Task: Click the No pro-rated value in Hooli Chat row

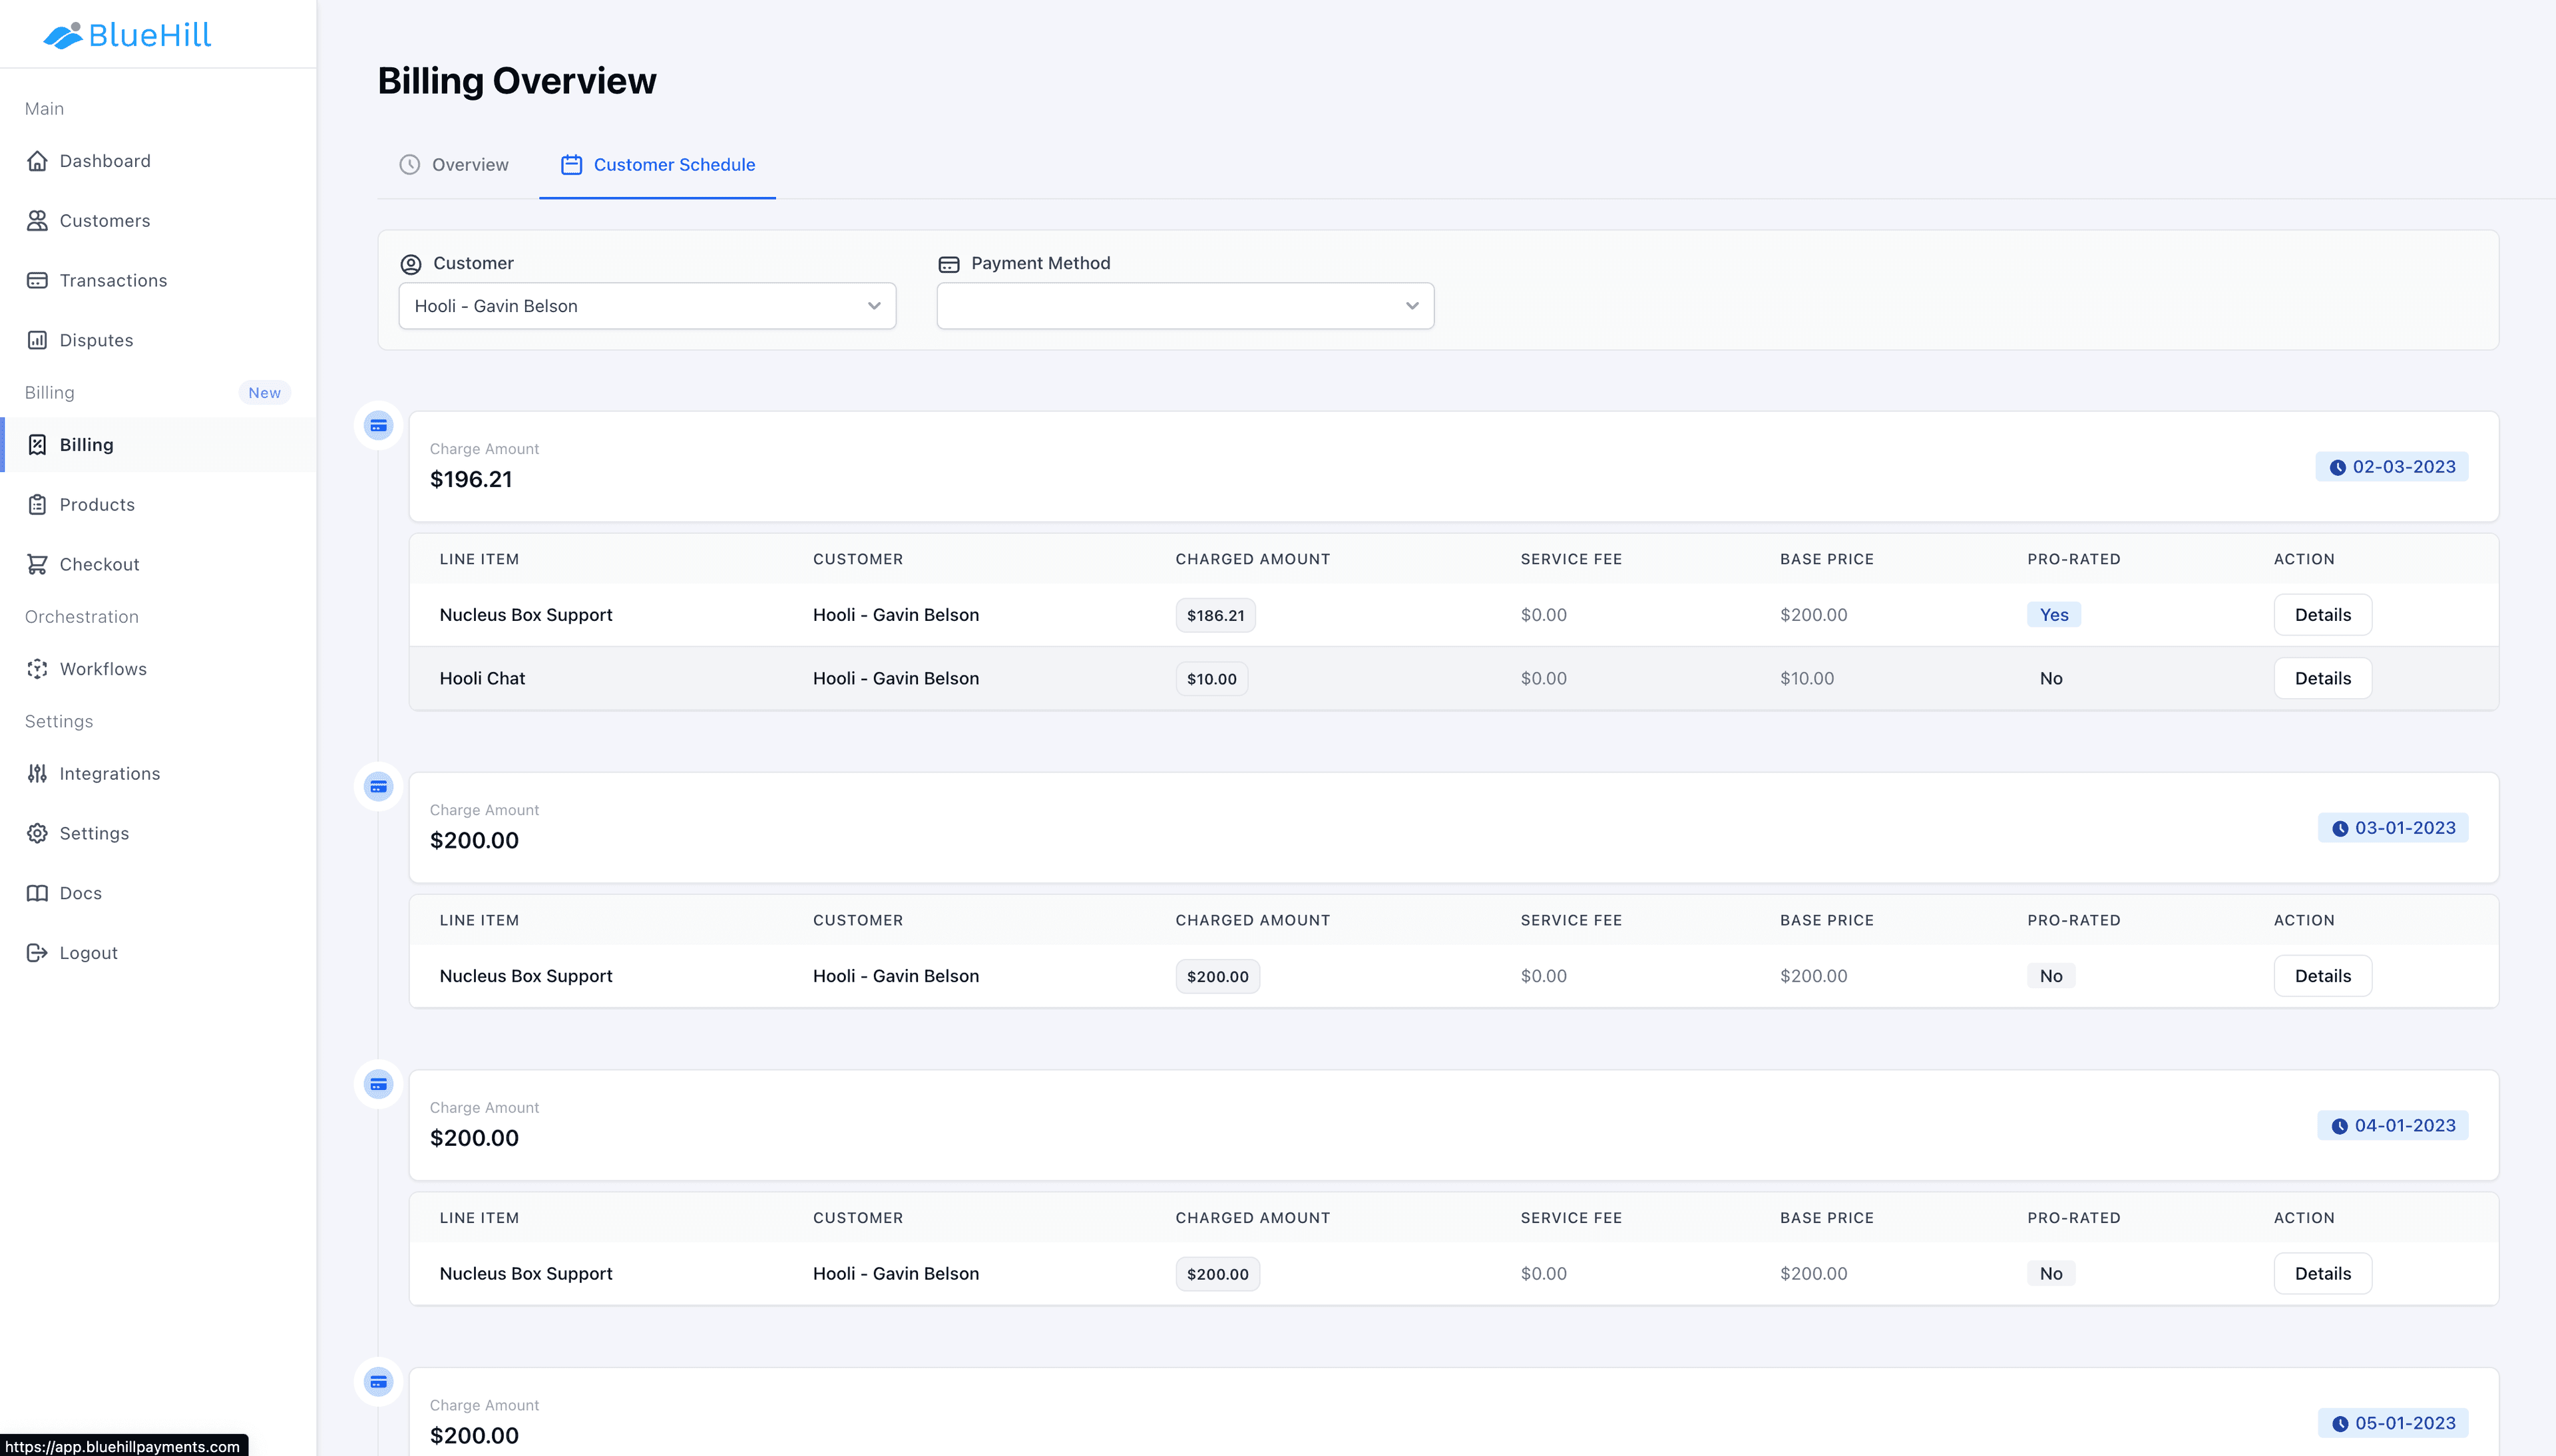Action: (2051, 678)
